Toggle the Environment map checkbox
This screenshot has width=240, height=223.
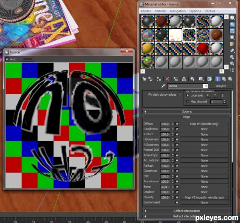click(x=177, y=202)
